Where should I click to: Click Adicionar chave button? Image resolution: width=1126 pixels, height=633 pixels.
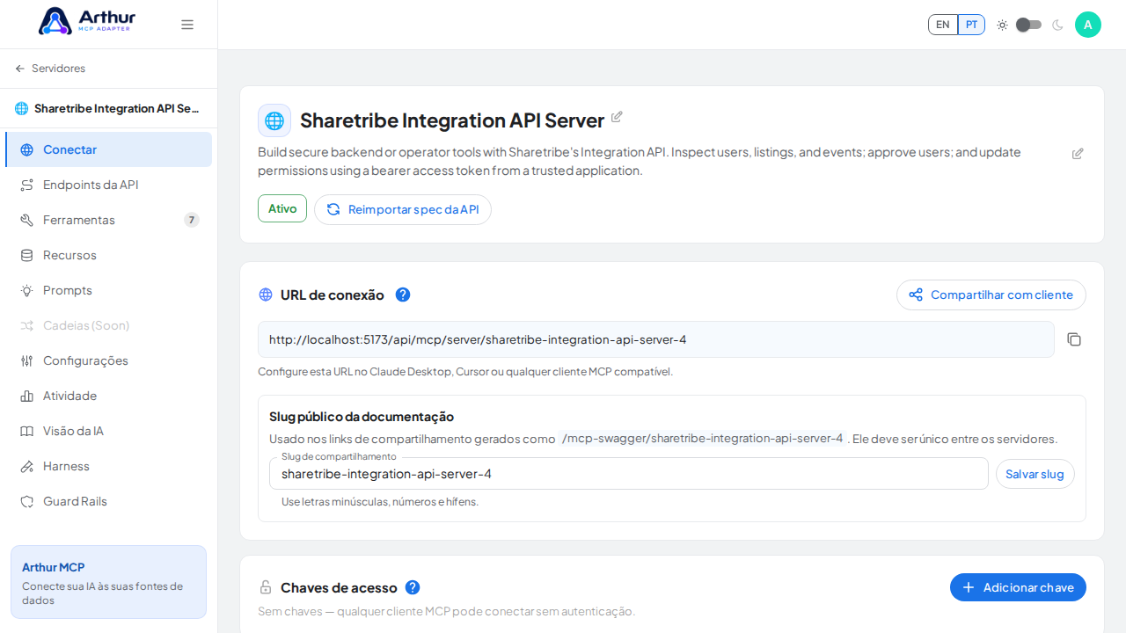coord(1018,587)
